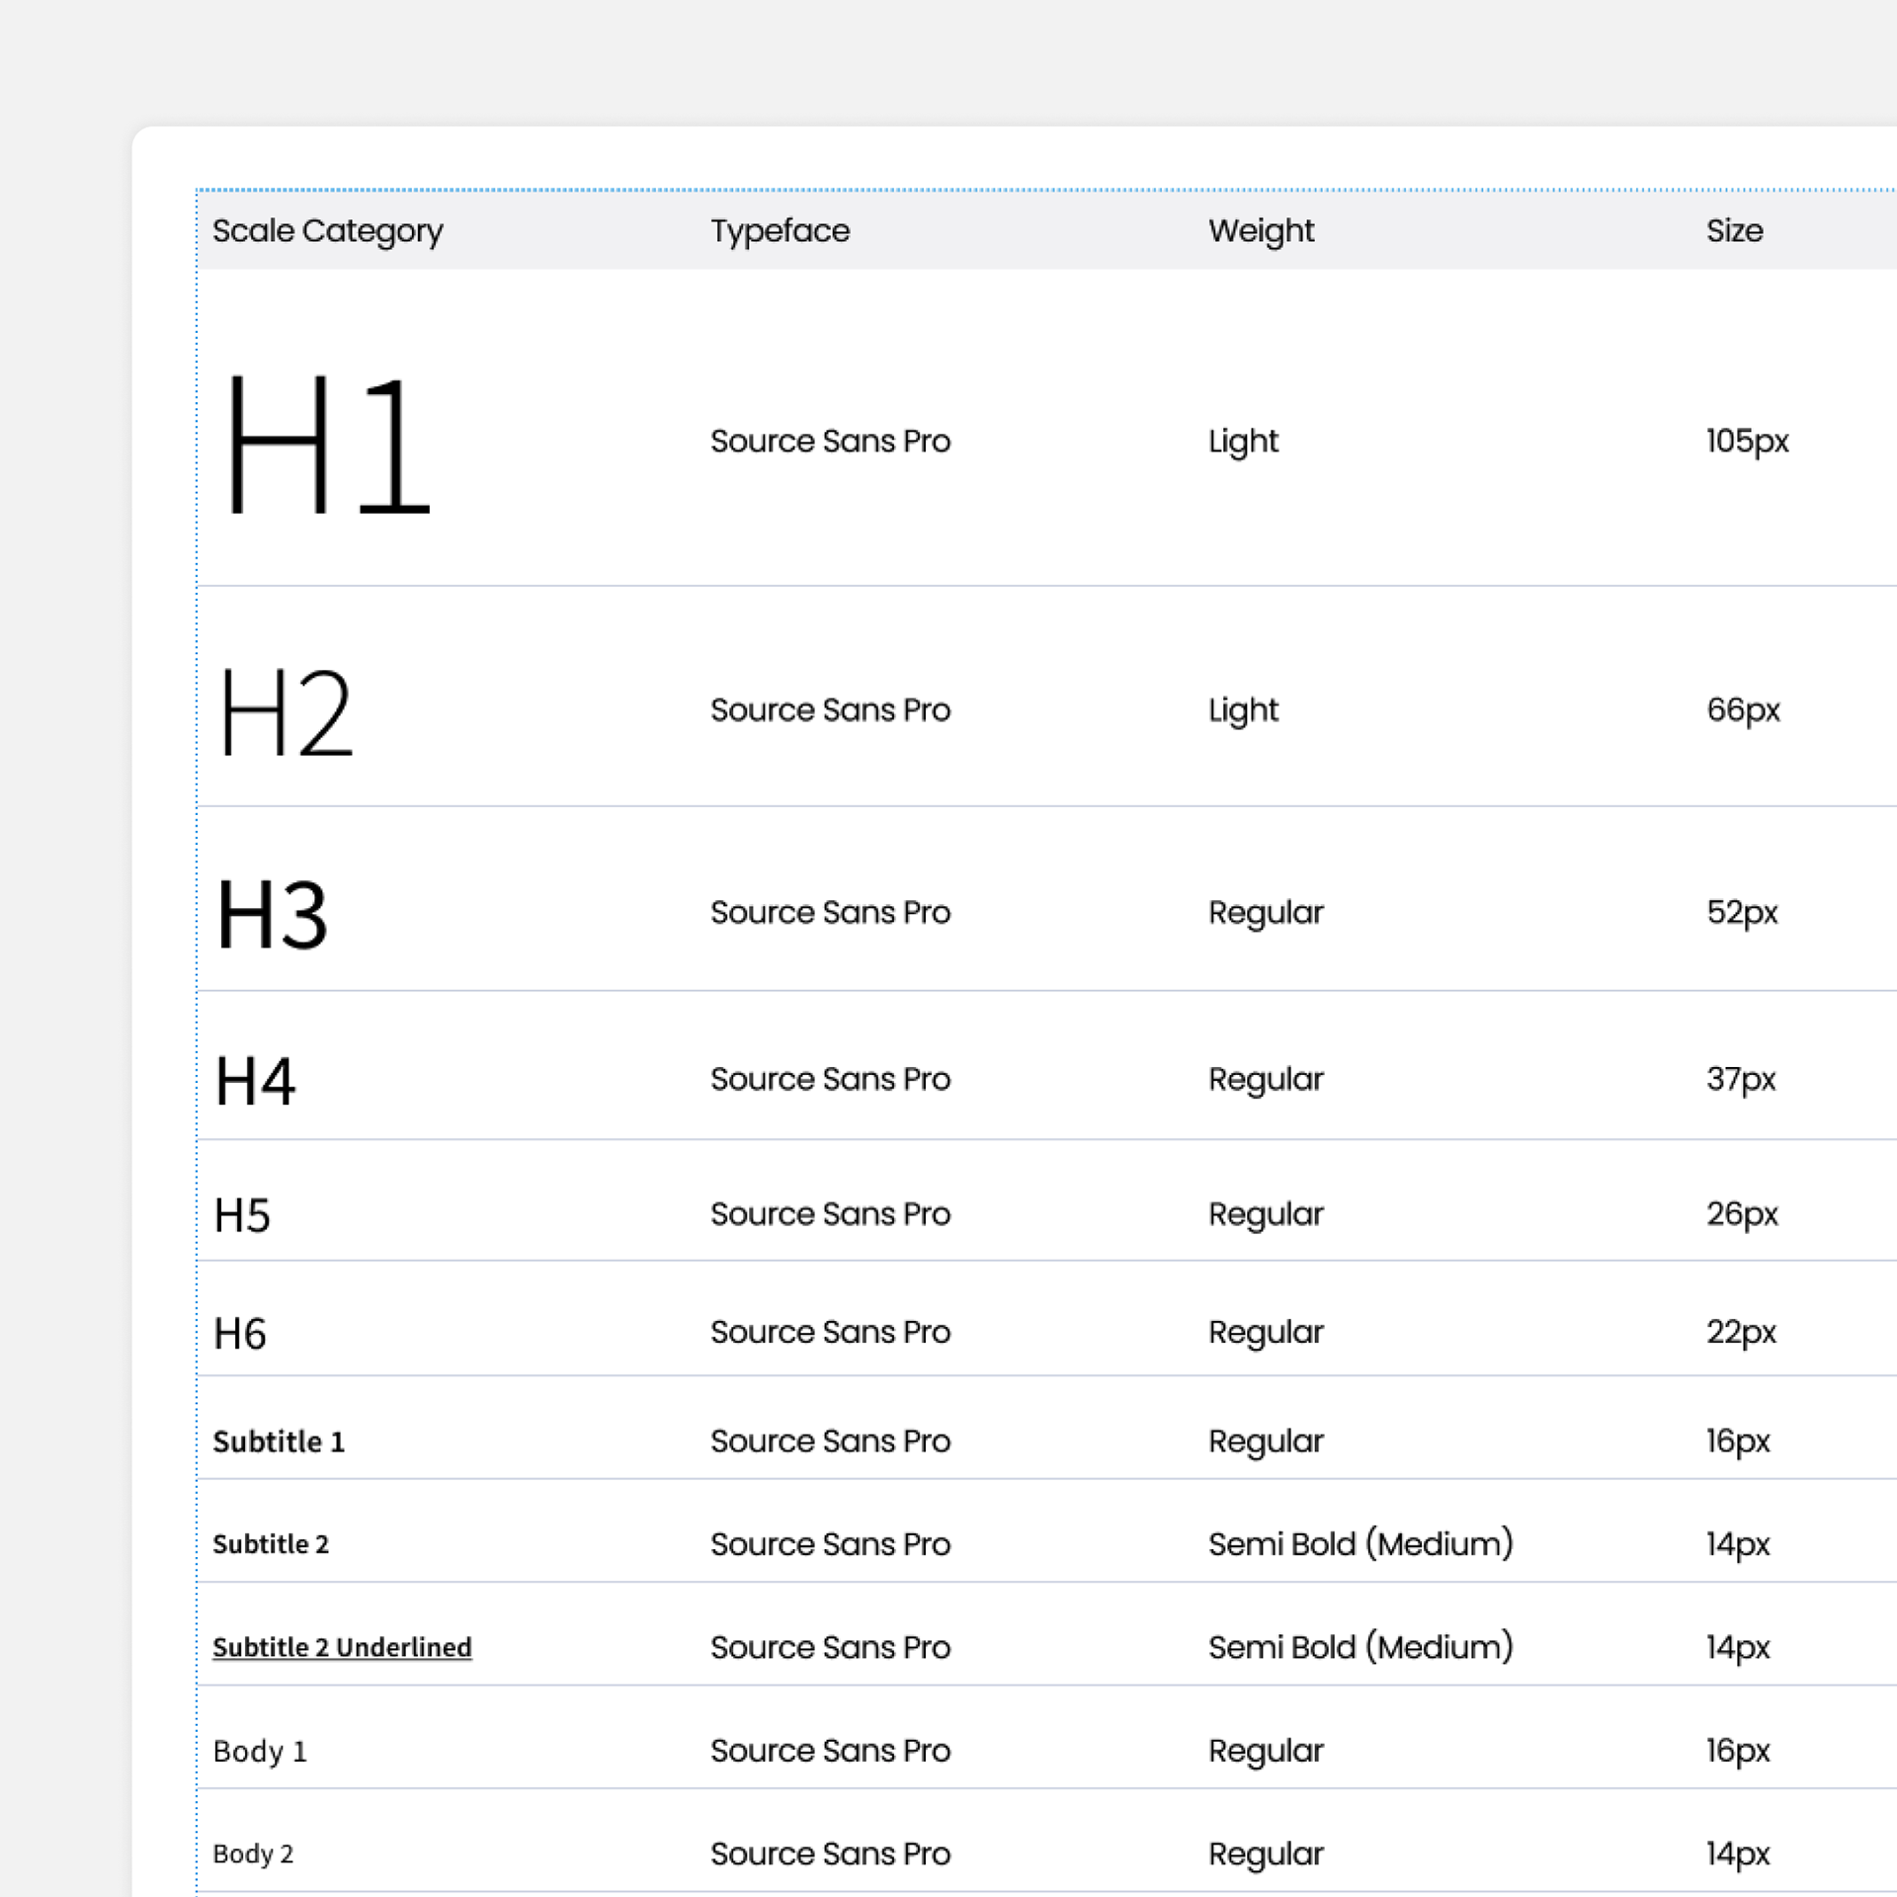Select the H4 sample heading
Image resolution: width=1897 pixels, height=1897 pixels.
[255, 1081]
